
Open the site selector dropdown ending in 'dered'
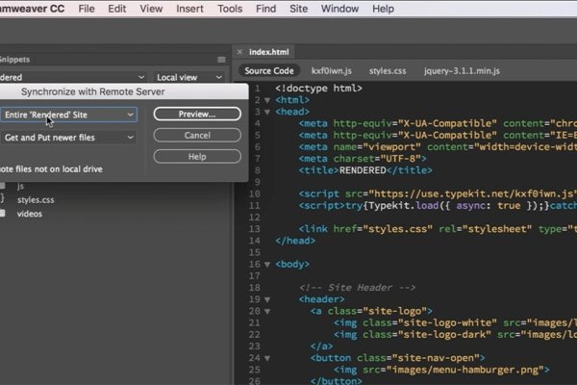tap(73, 77)
